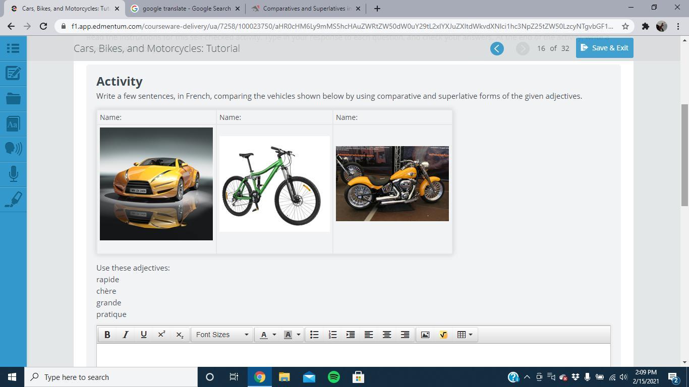This screenshot has width=689, height=387.
Task: Open the math equation editor icon
Action: coord(443,335)
